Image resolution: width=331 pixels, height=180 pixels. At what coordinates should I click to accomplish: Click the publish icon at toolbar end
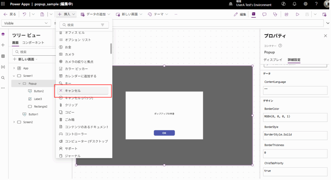tap(325, 14)
